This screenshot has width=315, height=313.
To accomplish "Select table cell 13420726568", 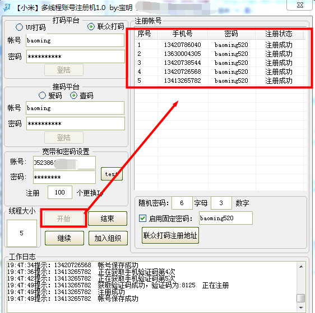I will click(x=183, y=72).
